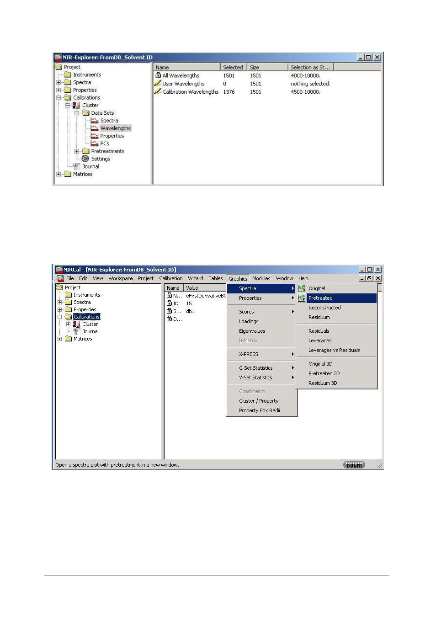Image resolution: width=436 pixels, height=617 pixels.
Task: Click the Cluster icon in the NIR-Explorer tree
Action: pos(76,105)
